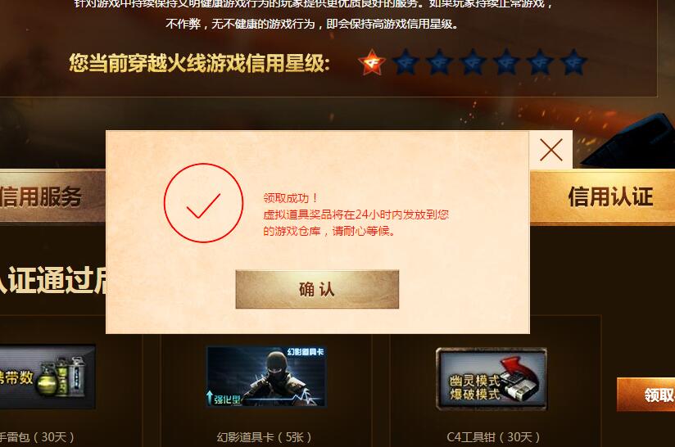The width and height of the screenshot is (675, 447).
Task: Click the red checkmark success icon
Action: pyautogui.click(x=203, y=203)
